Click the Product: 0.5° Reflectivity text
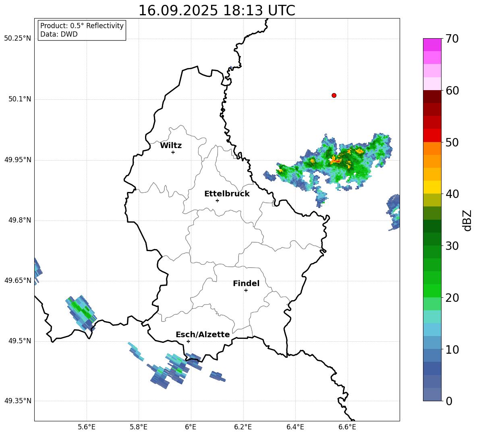This screenshot has height=435, width=477. click(x=82, y=26)
